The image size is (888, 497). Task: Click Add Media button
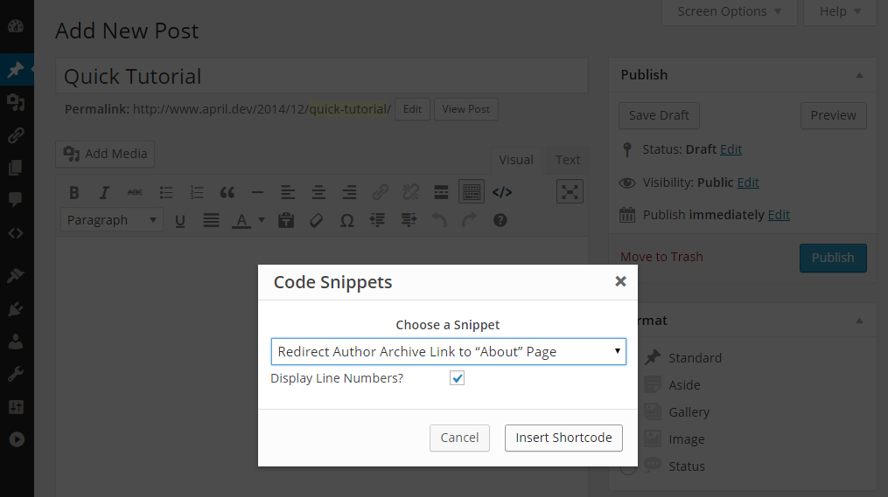tap(105, 154)
